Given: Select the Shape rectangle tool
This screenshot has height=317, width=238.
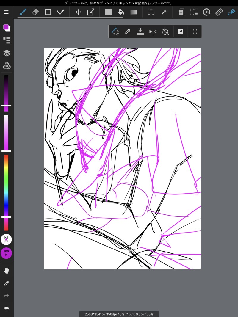Looking at the screenshot, I should [x=48, y=12].
